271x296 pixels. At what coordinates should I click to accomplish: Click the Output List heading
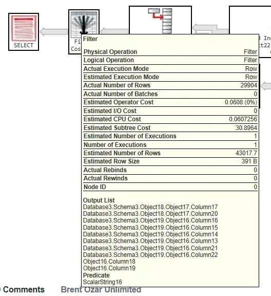click(x=99, y=200)
